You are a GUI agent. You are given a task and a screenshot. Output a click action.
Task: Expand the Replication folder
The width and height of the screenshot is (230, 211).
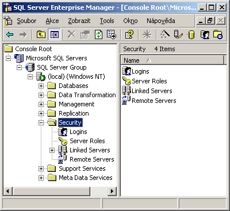tap(41, 113)
